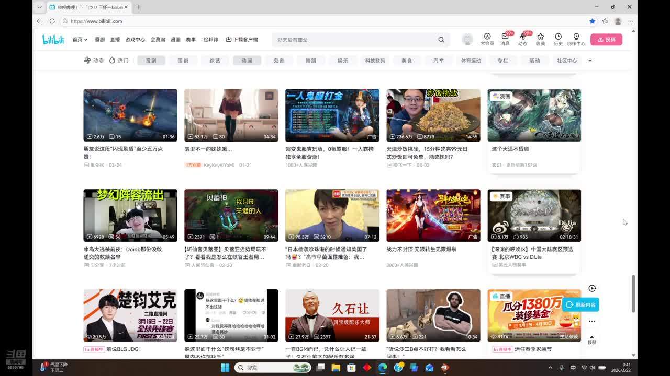The width and height of the screenshot is (670, 376).
Task: Click the 刷新内容 refresh button
Action: point(580,304)
